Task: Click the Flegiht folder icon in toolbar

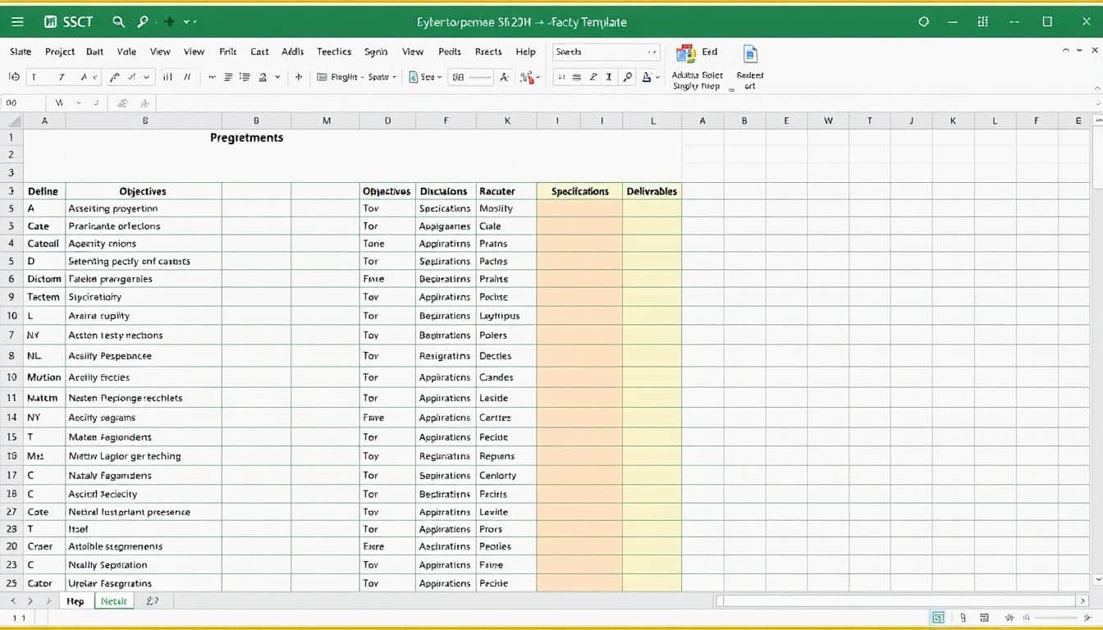Action: pos(323,77)
